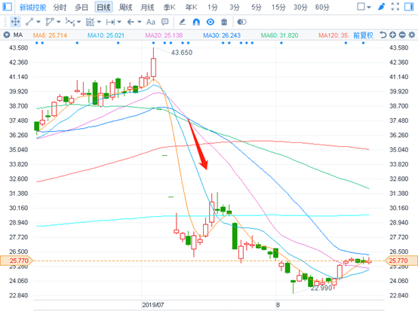Screen dimensions: 418x311
Task: Toggle the right sidebar panel icon
Action: pos(409,7)
